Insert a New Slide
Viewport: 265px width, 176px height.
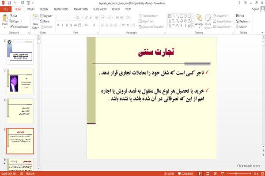35,22
